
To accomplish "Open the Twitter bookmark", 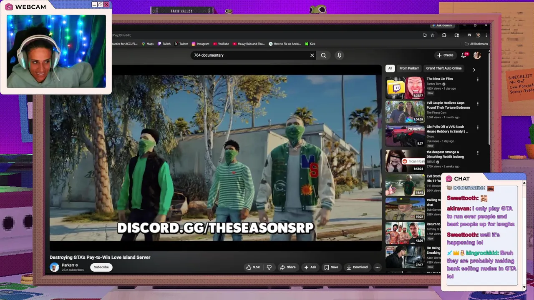I will (181, 44).
